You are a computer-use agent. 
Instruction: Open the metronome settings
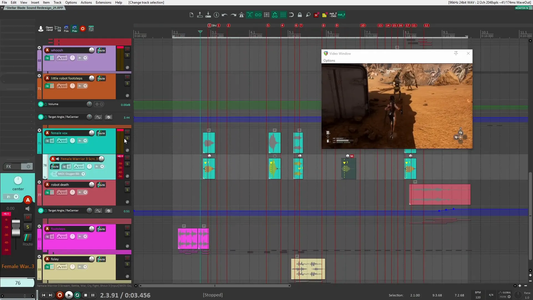pos(241,15)
